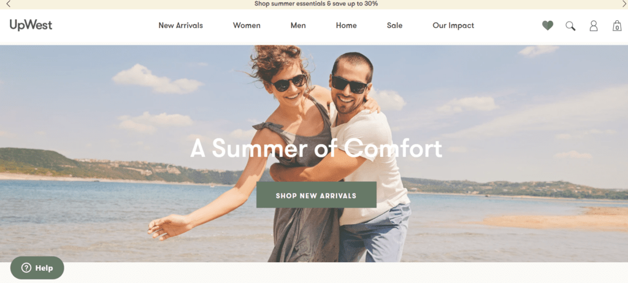Viewport: 628px width, 283px height.
Task: Open the Women menu
Action: coord(247,26)
